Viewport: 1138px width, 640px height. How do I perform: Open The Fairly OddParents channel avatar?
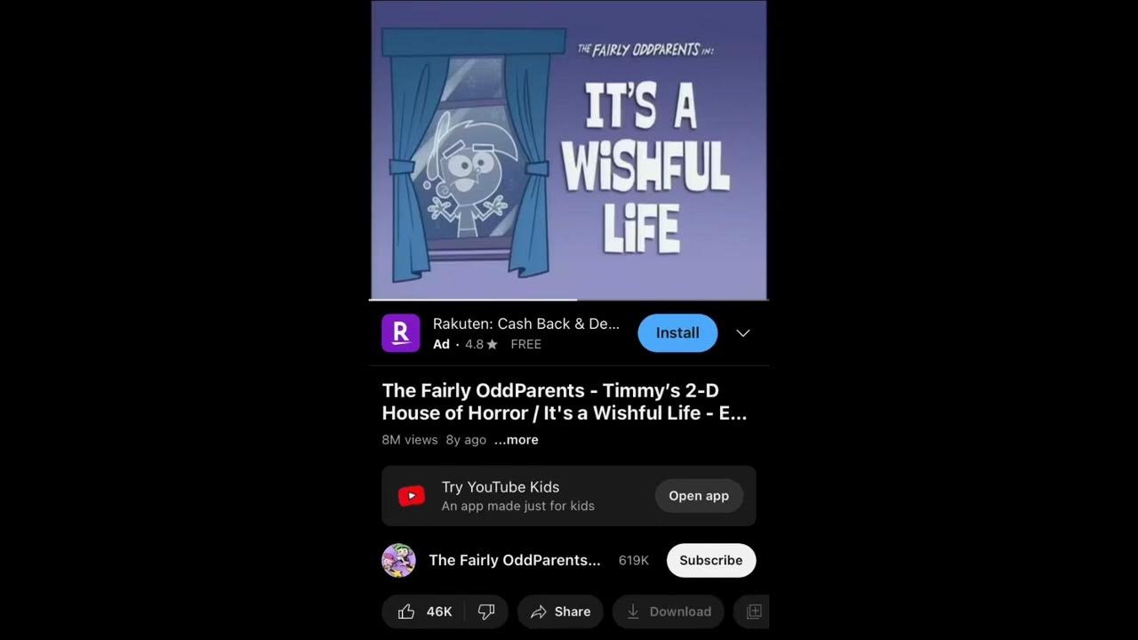[x=398, y=561]
